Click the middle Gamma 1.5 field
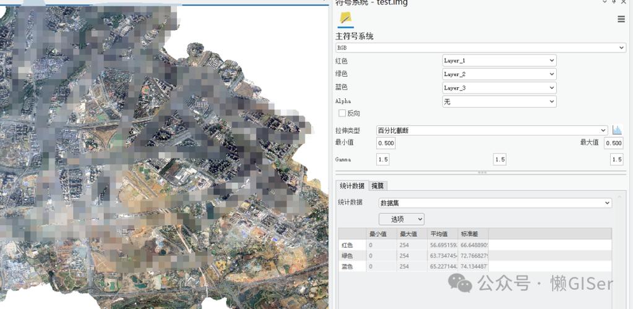The image size is (633, 309). tap(500, 159)
